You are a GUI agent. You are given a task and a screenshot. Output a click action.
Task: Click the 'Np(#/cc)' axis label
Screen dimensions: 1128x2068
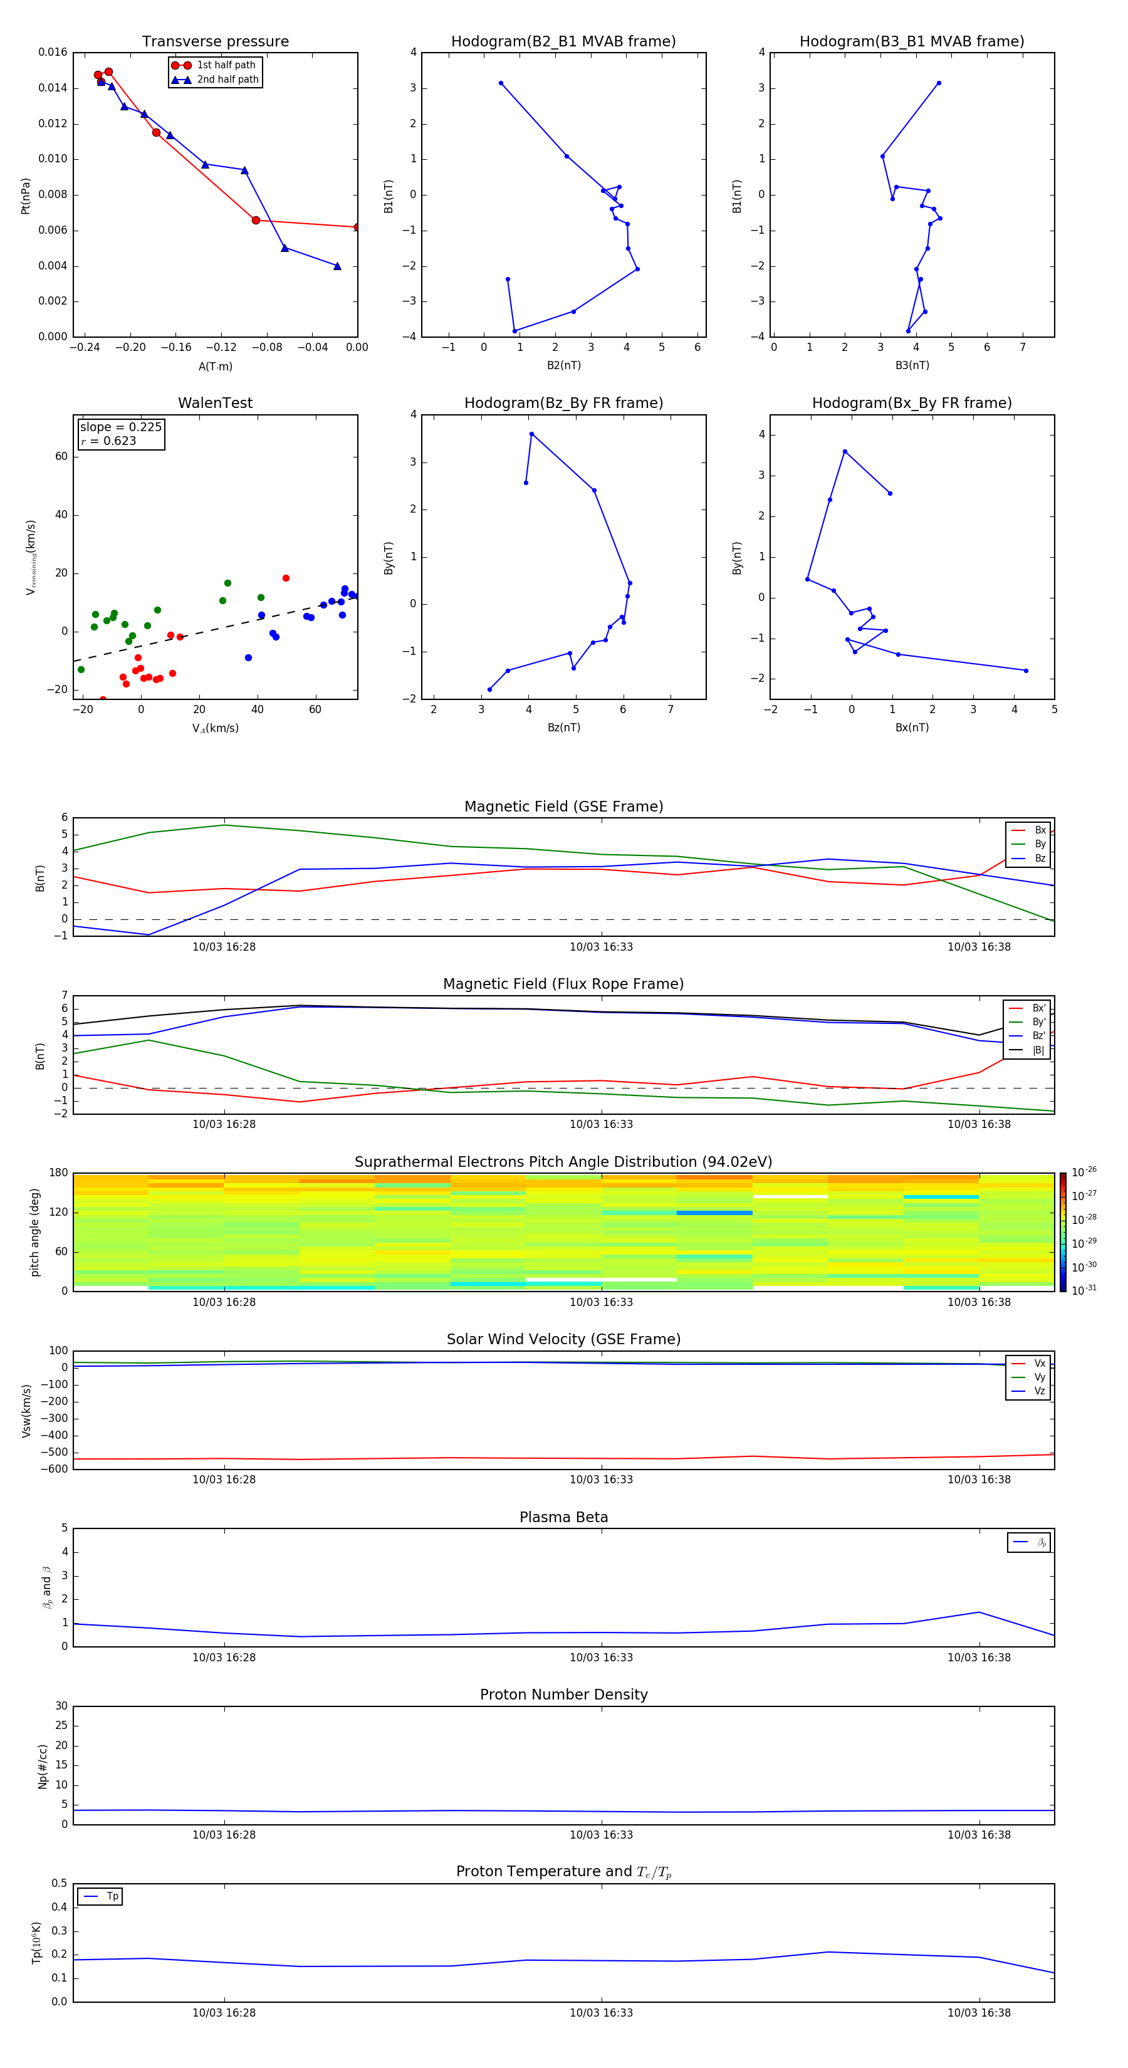[43, 1766]
